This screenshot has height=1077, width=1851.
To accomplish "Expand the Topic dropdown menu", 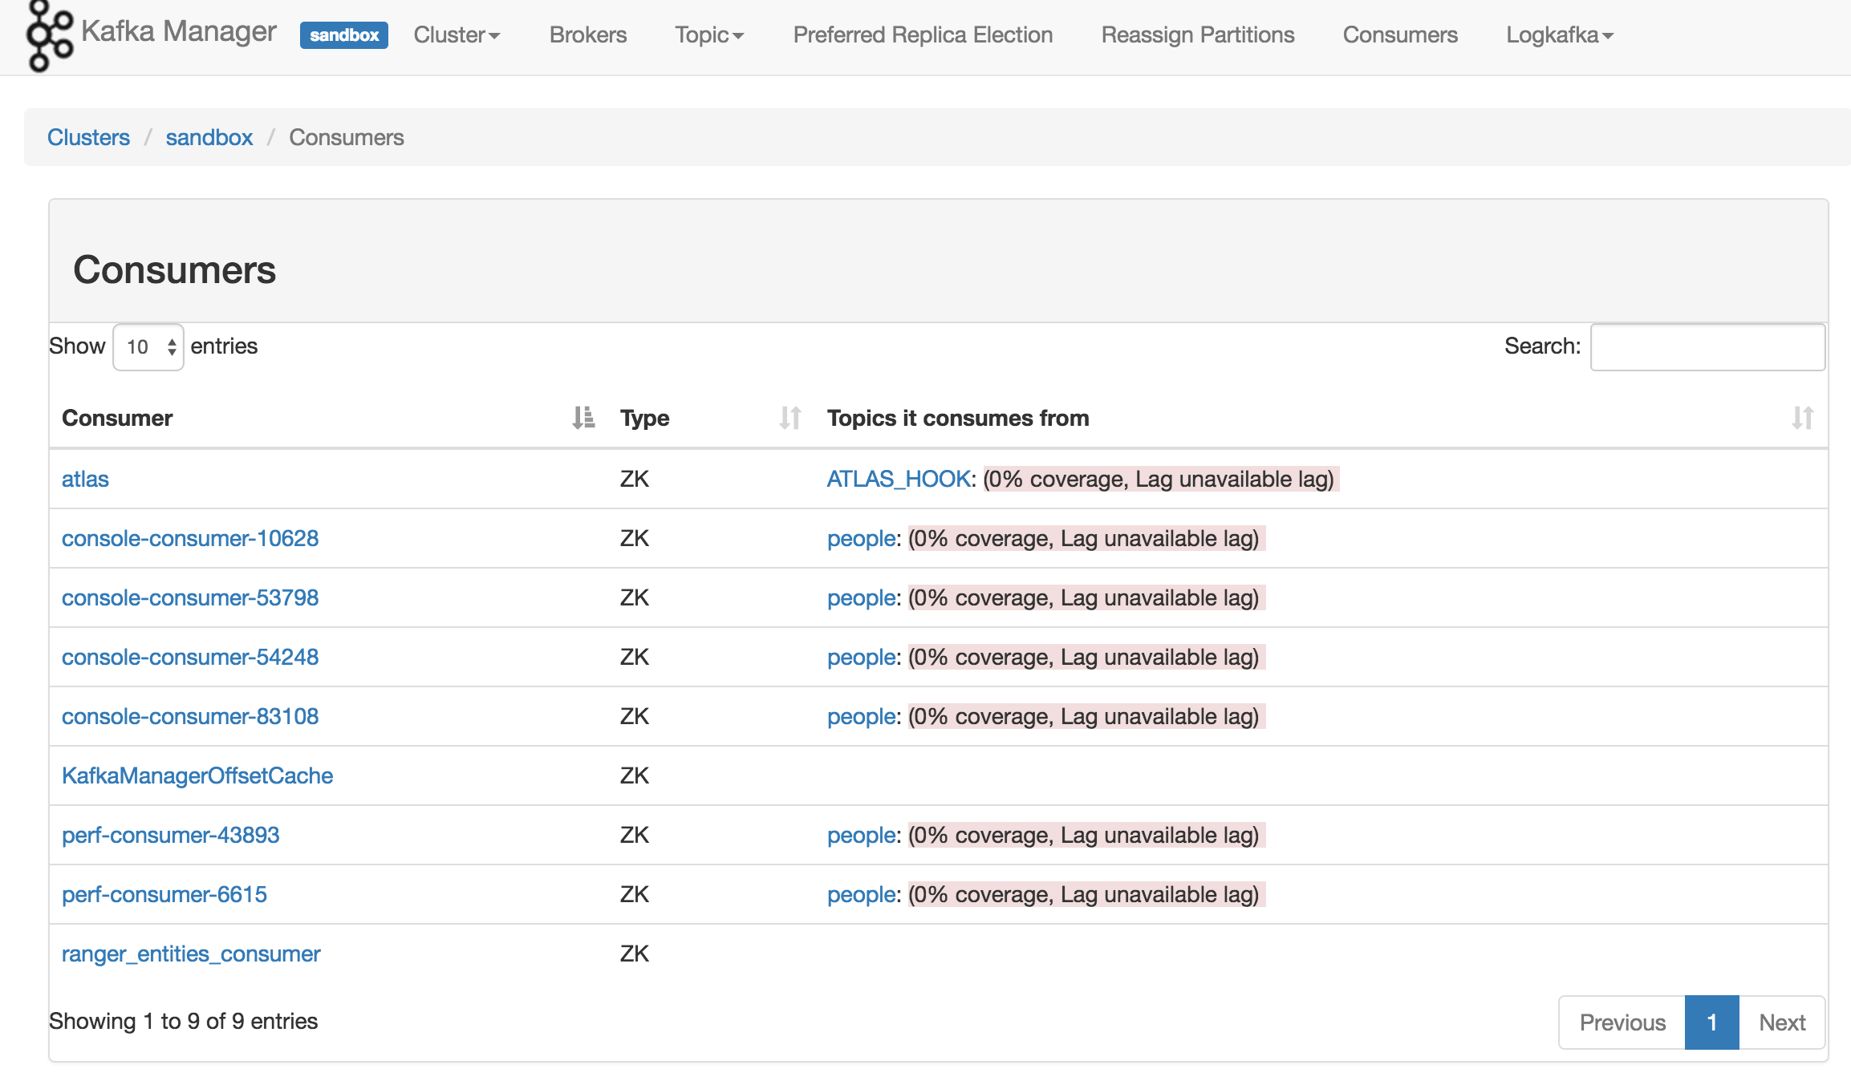I will (x=709, y=35).
